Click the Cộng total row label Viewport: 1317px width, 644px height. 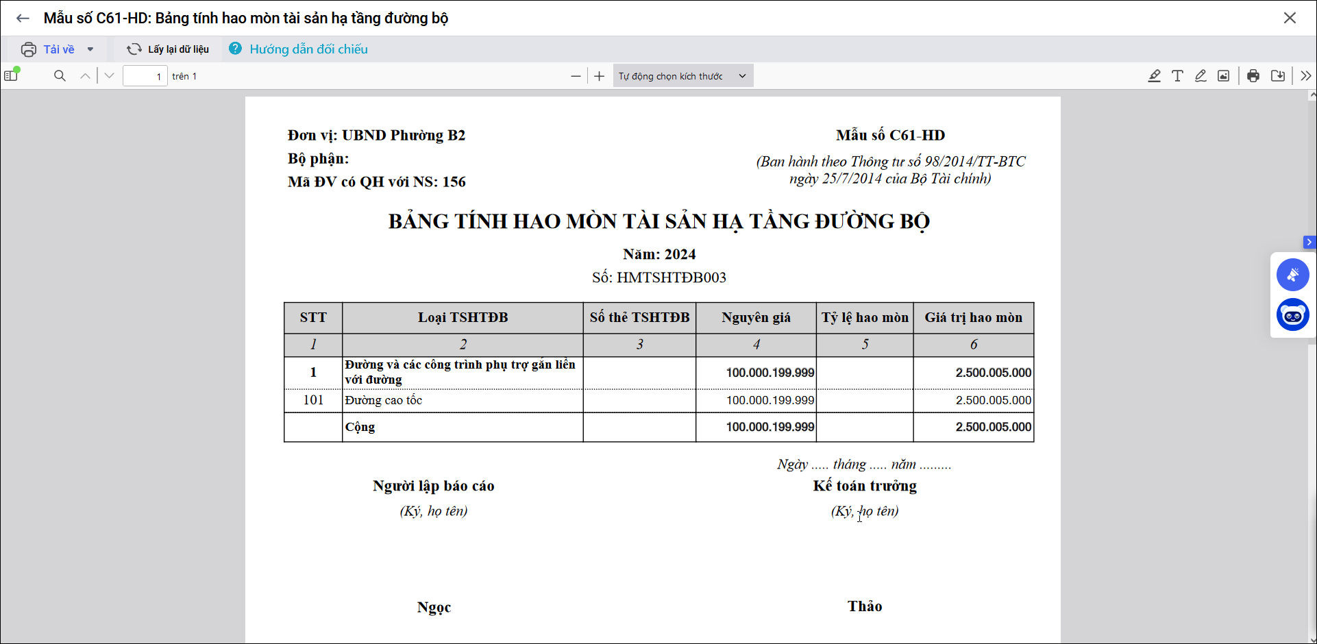[360, 427]
